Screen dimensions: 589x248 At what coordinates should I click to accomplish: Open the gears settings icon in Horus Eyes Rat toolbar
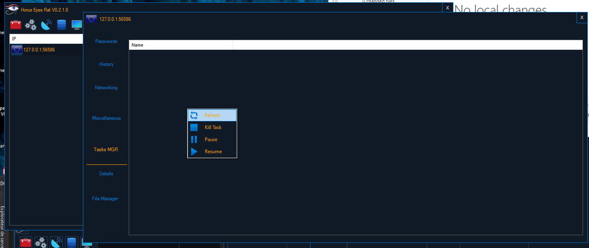(x=31, y=25)
